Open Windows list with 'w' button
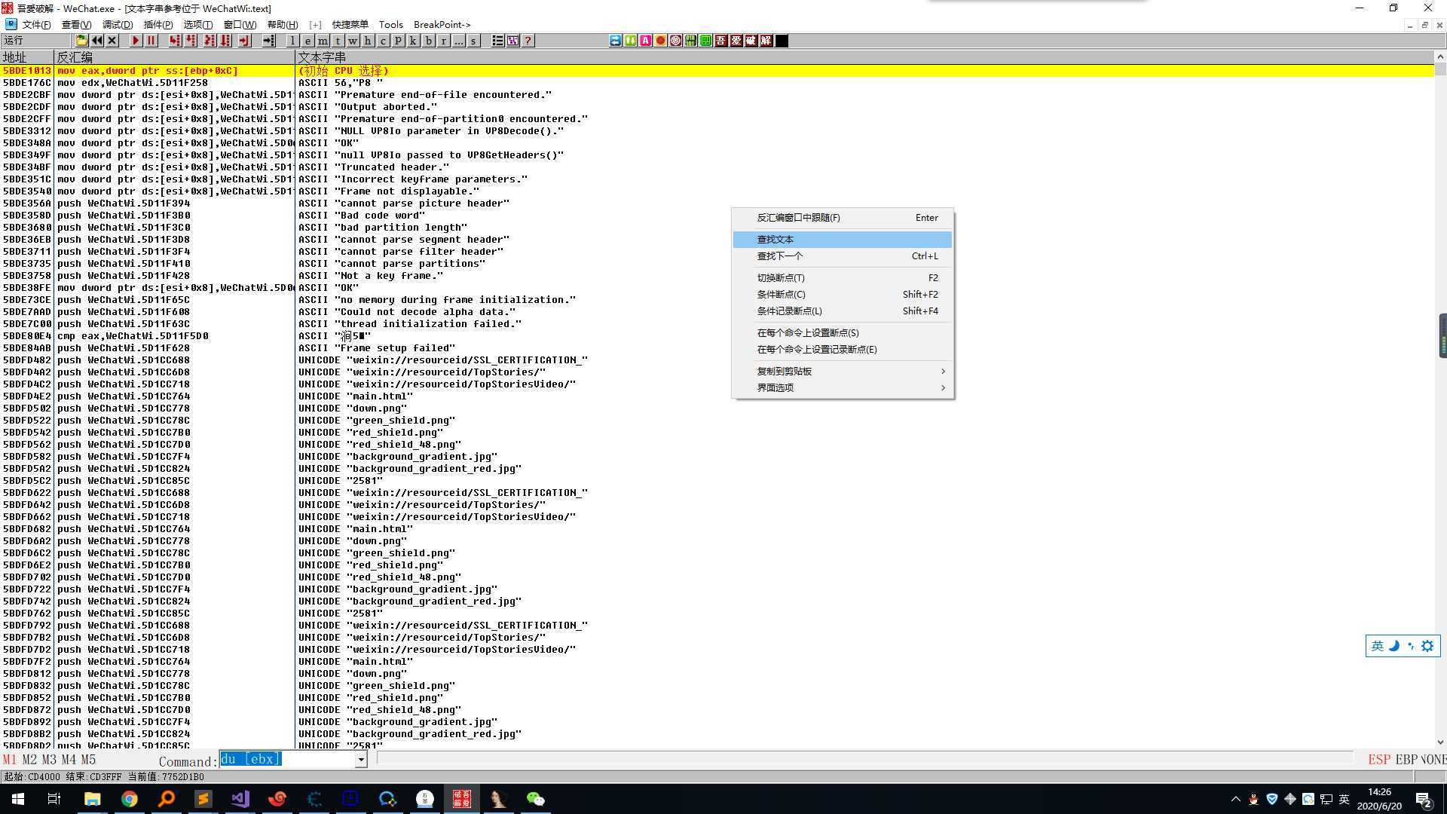Image resolution: width=1447 pixels, height=814 pixels. pos(353,41)
